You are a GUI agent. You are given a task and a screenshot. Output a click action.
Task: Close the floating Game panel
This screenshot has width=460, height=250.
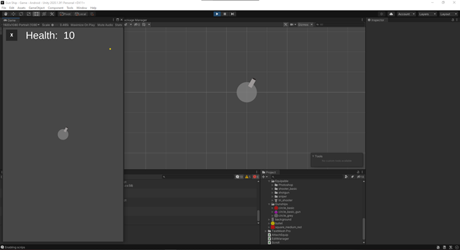pyautogui.click(x=121, y=20)
